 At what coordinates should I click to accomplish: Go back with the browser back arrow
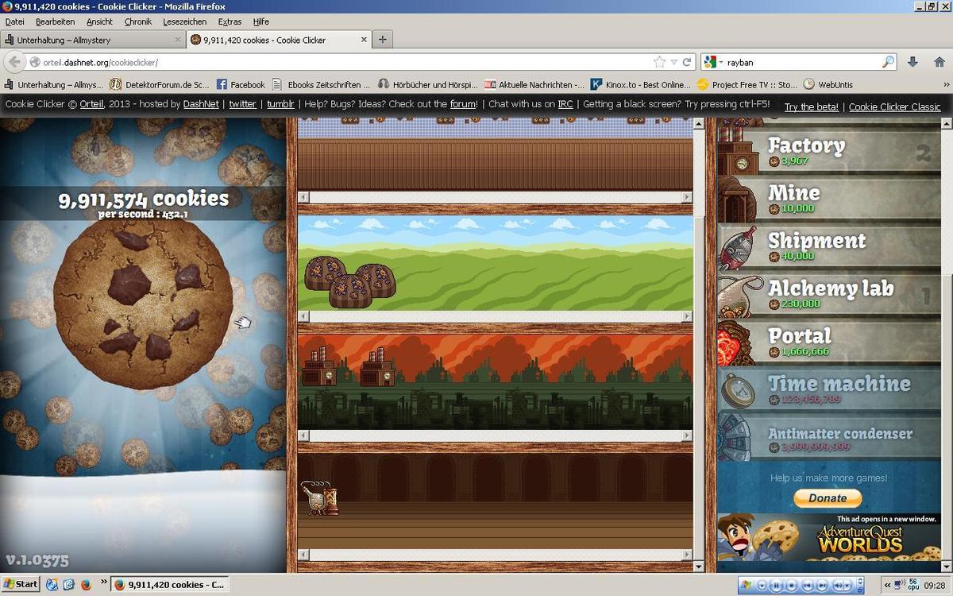[14, 62]
